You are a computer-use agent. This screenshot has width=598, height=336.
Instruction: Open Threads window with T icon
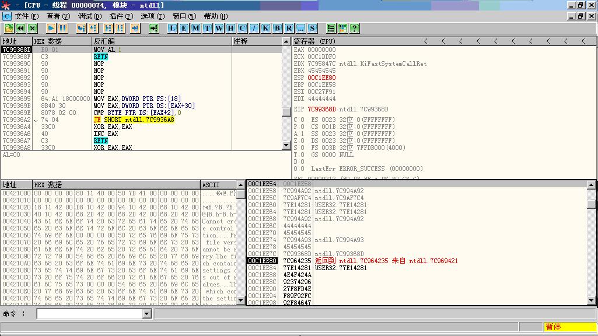coord(208,28)
